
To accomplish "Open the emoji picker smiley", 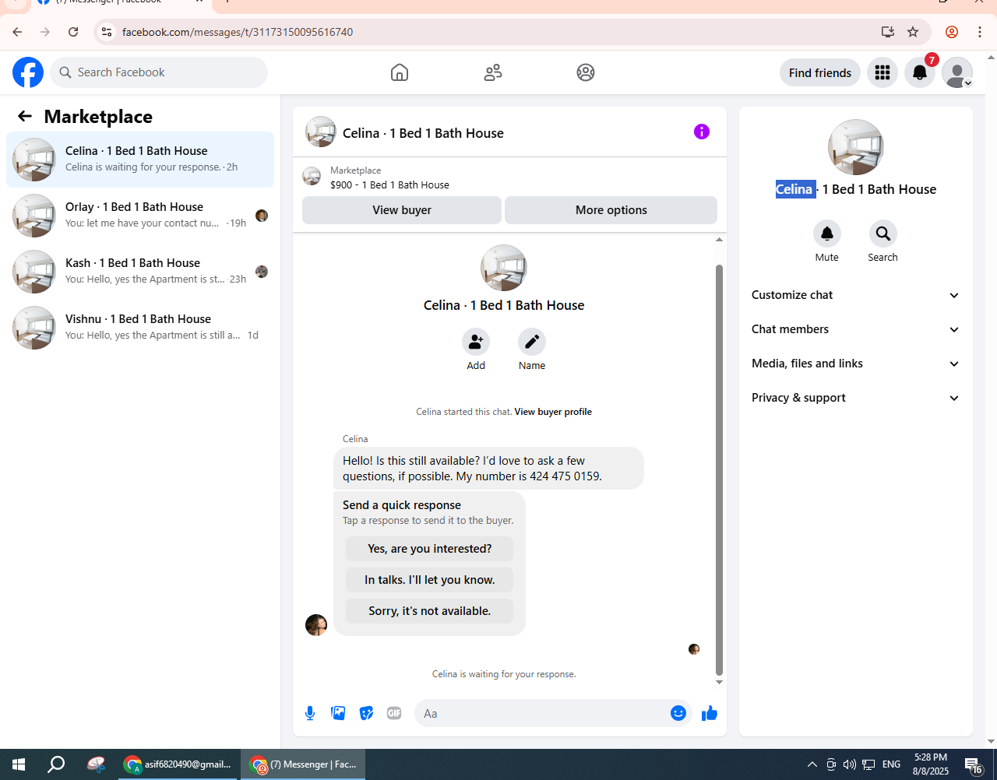I will coord(678,713).
